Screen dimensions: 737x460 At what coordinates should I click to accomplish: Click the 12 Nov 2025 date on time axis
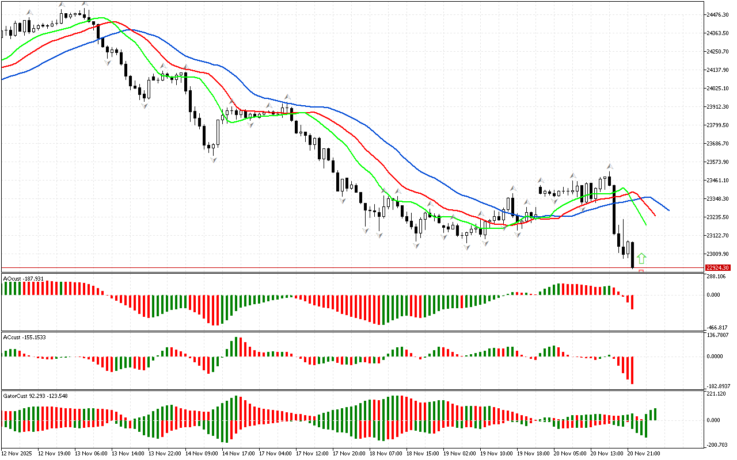[x=16, y=453]
